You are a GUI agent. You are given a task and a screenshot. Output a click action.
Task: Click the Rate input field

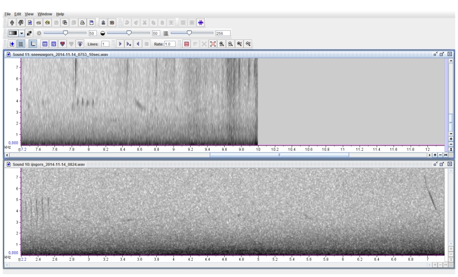[170, 43]
